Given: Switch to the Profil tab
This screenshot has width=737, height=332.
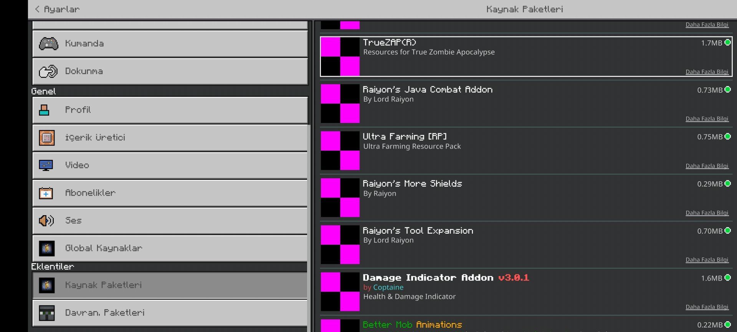Looking at the screenshot, I should coord(170,110).
